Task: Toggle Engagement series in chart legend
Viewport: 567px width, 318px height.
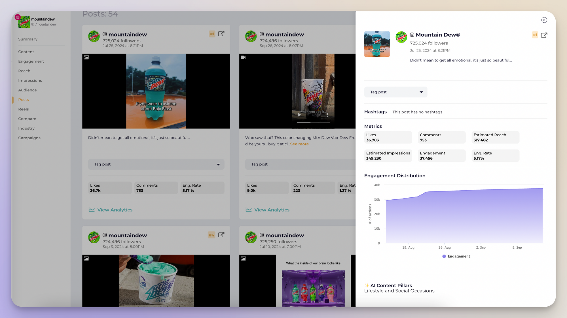Action: [x=456, y=256]
